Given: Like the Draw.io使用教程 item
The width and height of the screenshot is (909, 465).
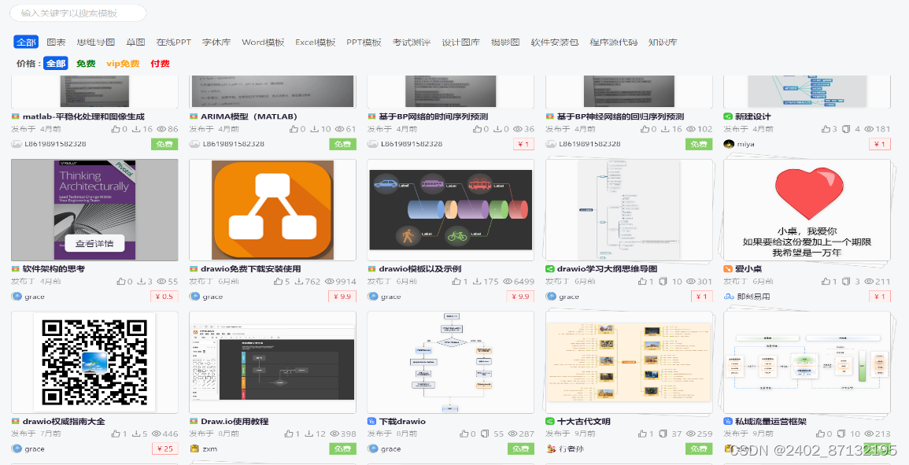Looking at the screenshot, I should tap(289, 434).
